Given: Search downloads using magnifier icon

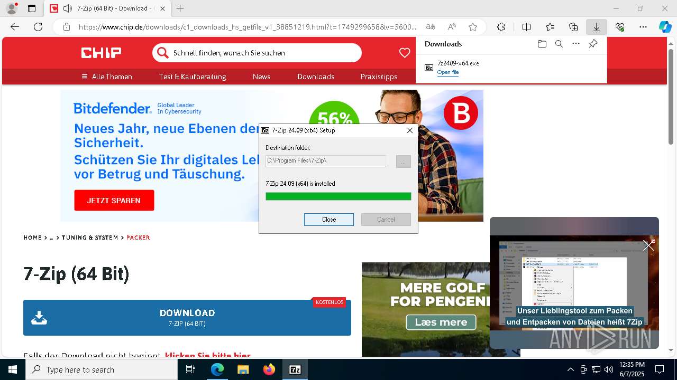Looking at the screenshot, I should pyautogui.click(x=559, y=44).
